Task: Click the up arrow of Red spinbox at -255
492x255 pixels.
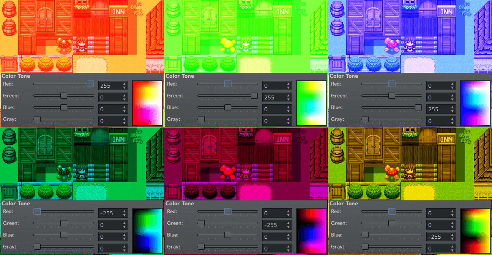Action: pyautogui.click(x=124, y=211)
